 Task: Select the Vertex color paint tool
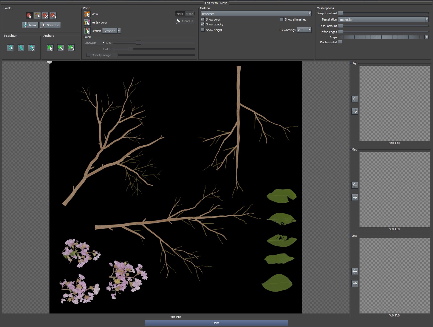point(87,22)
